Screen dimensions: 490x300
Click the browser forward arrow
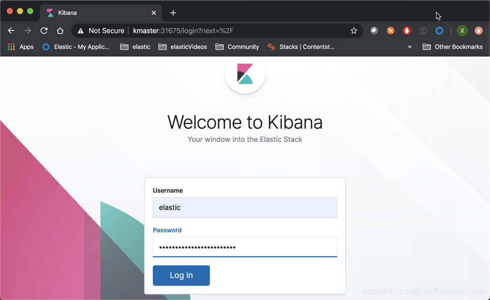(x=28, y=31)
